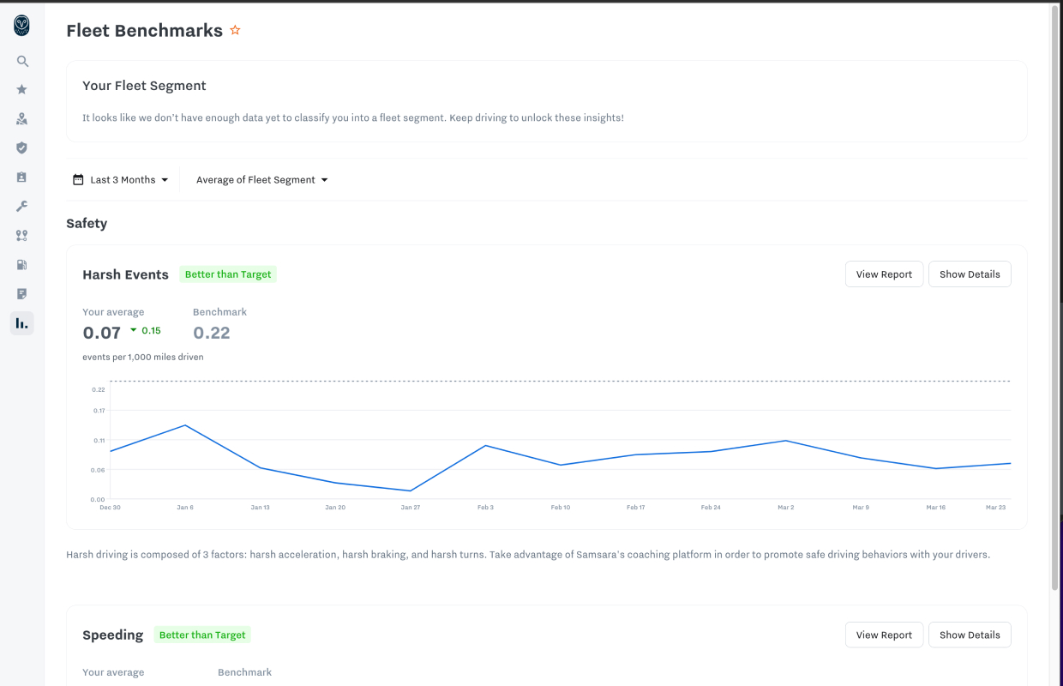The height and width of the screenshot is (686, 1063).
Task: Select the Reports bar chart sidebar icon
Action: (x=22, y=323)
